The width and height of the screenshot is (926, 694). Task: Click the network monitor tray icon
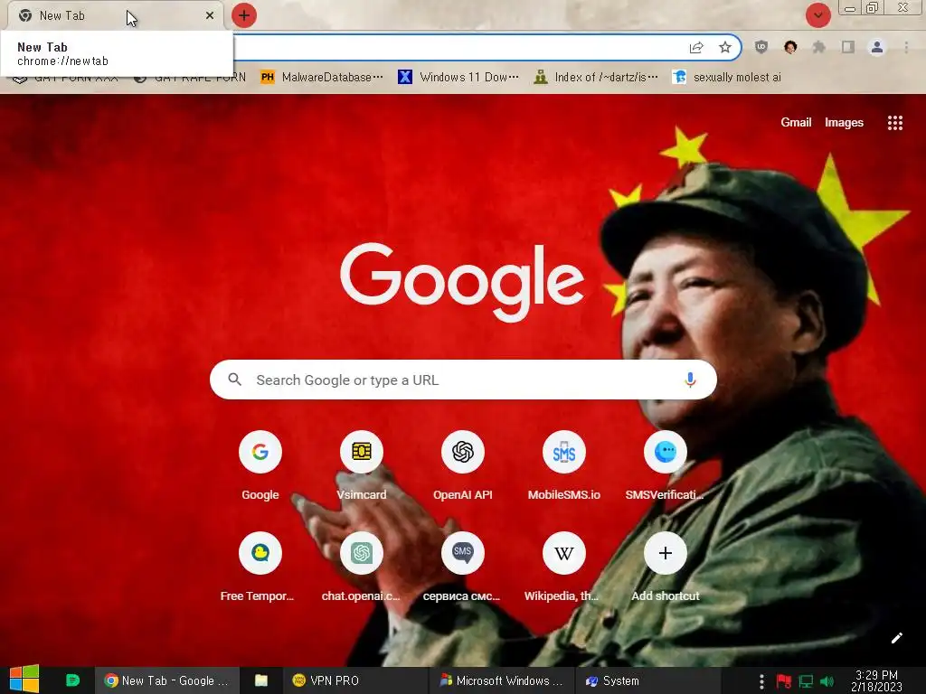(806, 681)
